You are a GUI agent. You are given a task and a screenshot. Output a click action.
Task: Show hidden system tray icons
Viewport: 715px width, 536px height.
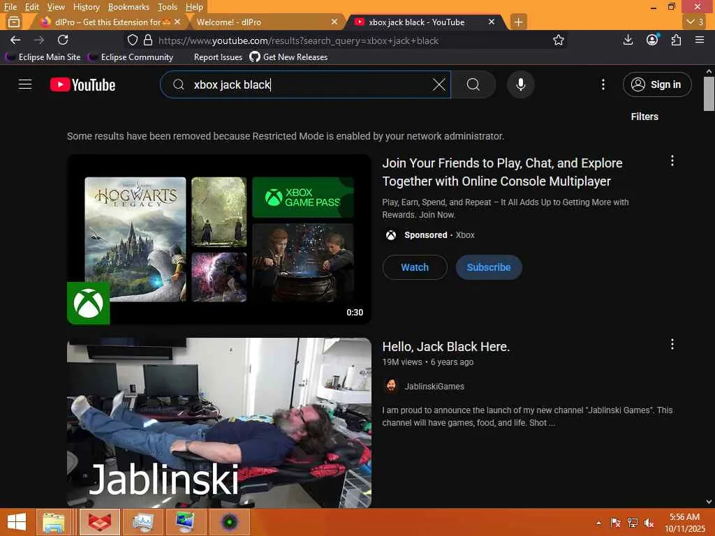point(598,523)
